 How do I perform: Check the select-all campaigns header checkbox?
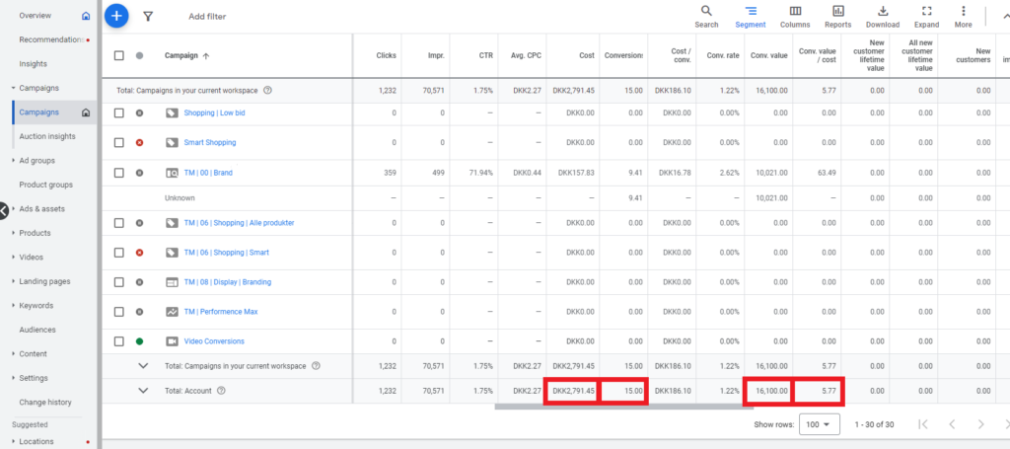click(119, 55)
